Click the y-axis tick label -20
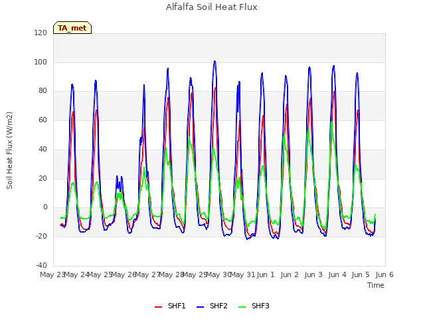This screenshot has width=425, height=319. coord(41,237)
